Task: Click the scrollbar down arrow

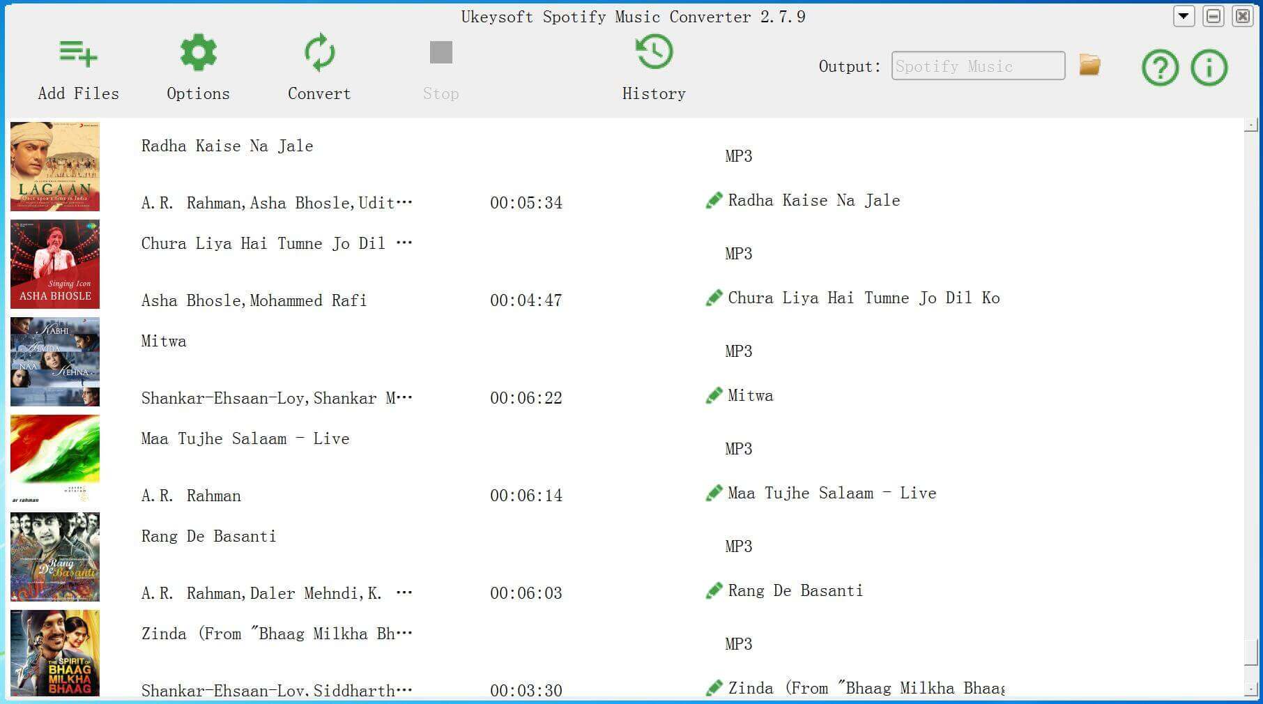Action: [x=1251, y=689]
